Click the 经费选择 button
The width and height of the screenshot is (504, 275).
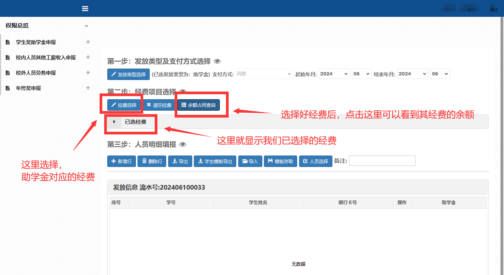(x=124, y=105)
